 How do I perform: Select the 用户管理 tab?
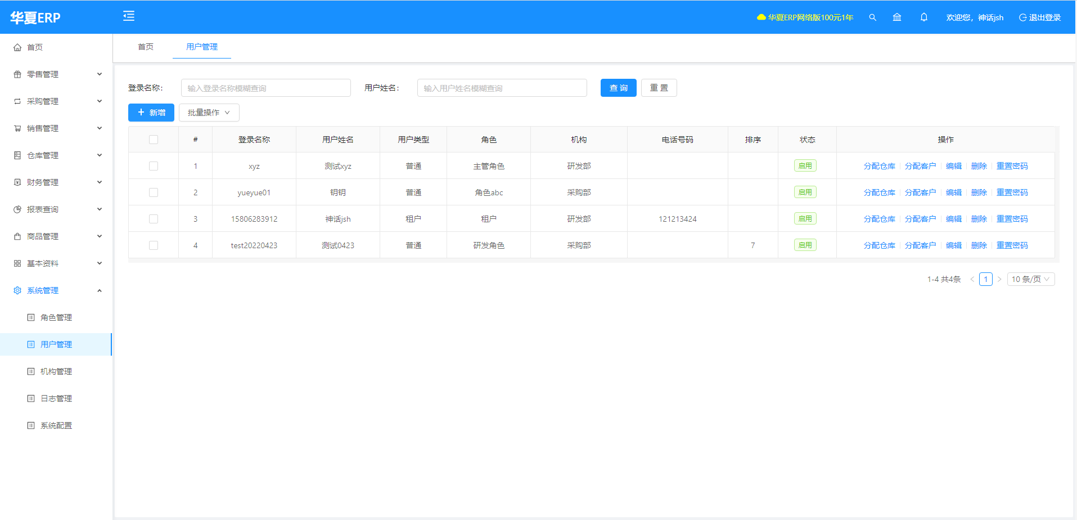tap(202, 47)
